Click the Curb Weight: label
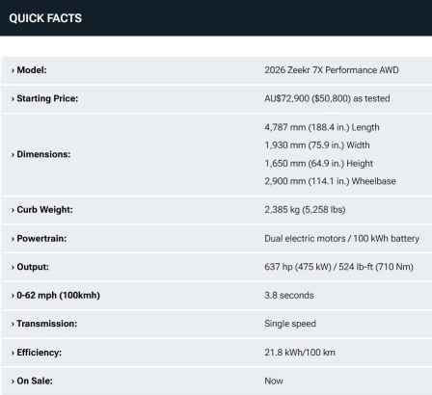Viewport: 432px width, 395px height. point(44,210)
